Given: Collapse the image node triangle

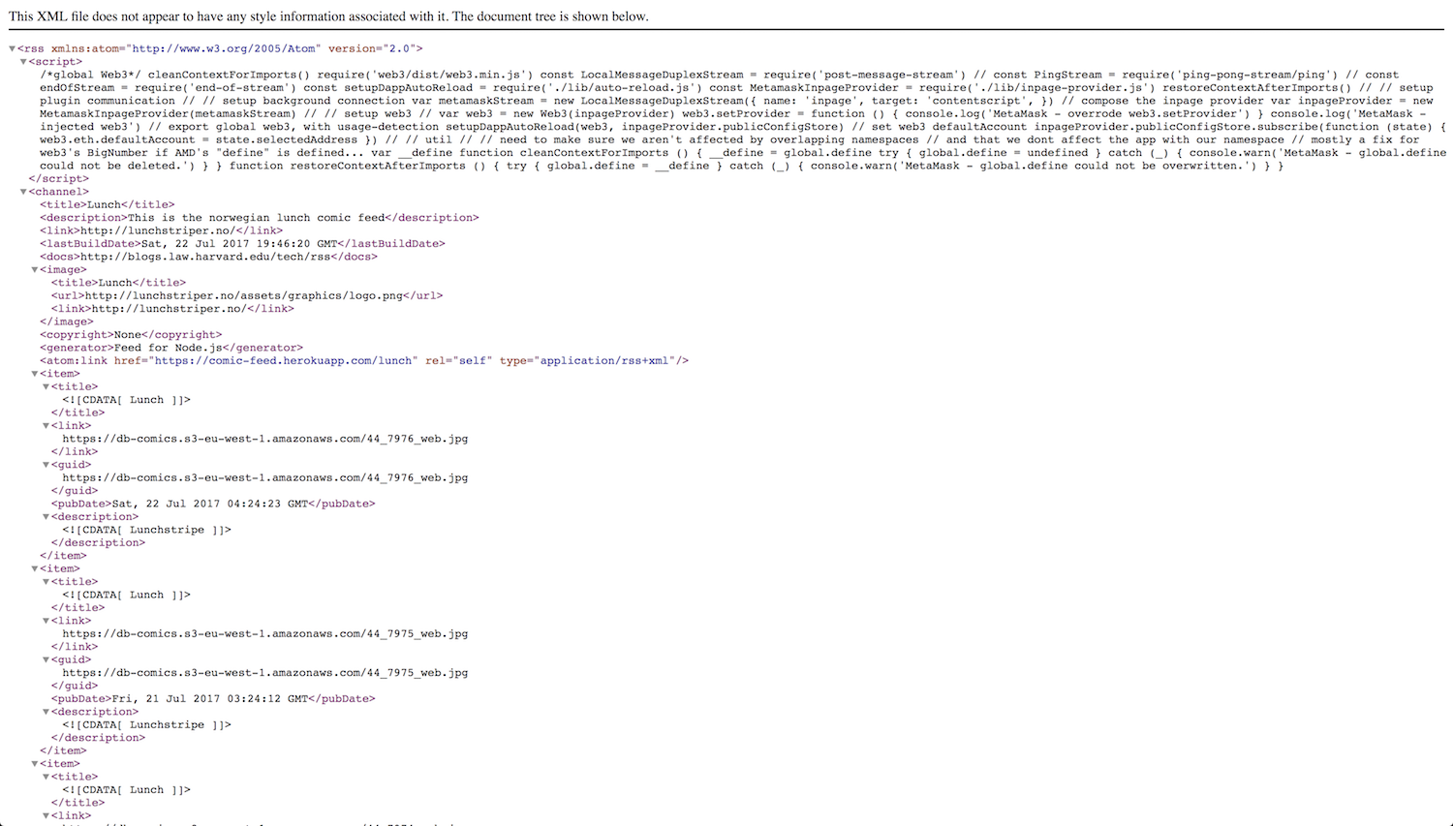Looking at the screenshot, I should click(35, 270).
